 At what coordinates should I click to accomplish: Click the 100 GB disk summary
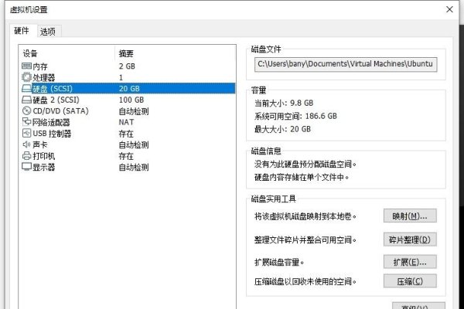pyautogui.click(x=131, y=100)
